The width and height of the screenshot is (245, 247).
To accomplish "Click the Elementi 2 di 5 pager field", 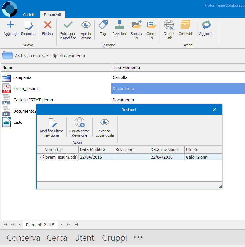I will click(40, 225).
